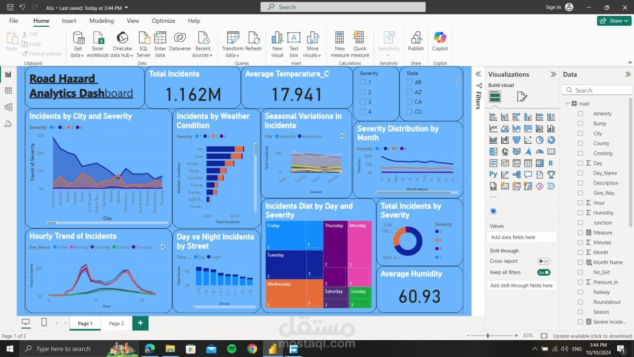Adjust the zoom slider in status bar

pyautogui.click(x=488, y=336)
